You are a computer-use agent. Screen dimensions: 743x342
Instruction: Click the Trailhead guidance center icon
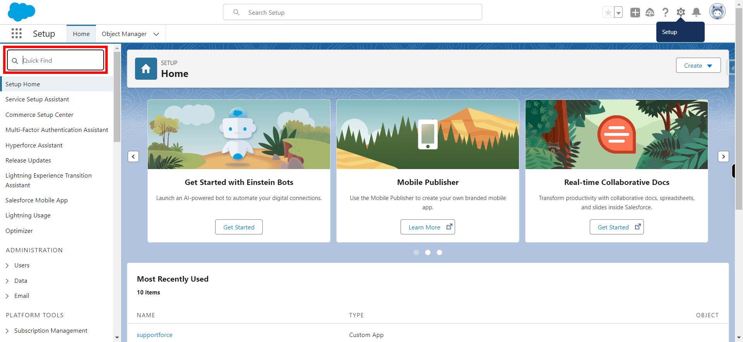pyautogui.click(x=650, y=12)
